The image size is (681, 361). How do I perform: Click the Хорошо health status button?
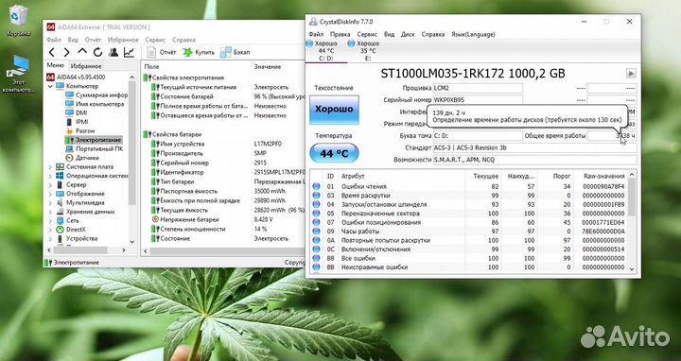coord(334,110)
